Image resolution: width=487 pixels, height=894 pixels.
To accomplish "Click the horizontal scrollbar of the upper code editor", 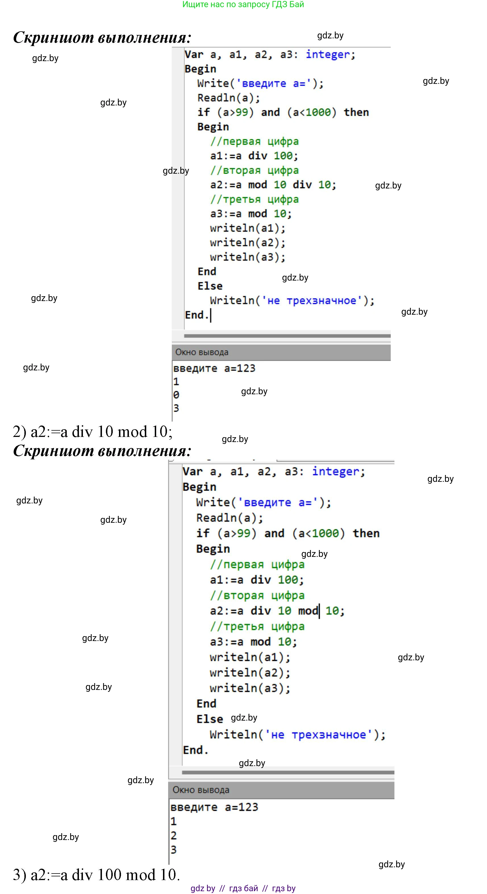I will [x=287, y=336].
